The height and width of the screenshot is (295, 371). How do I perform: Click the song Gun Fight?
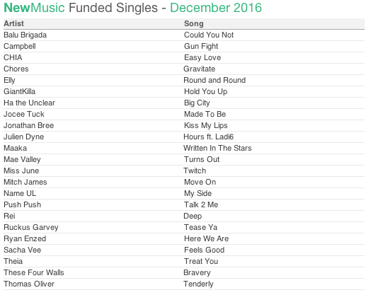(201, 46)
